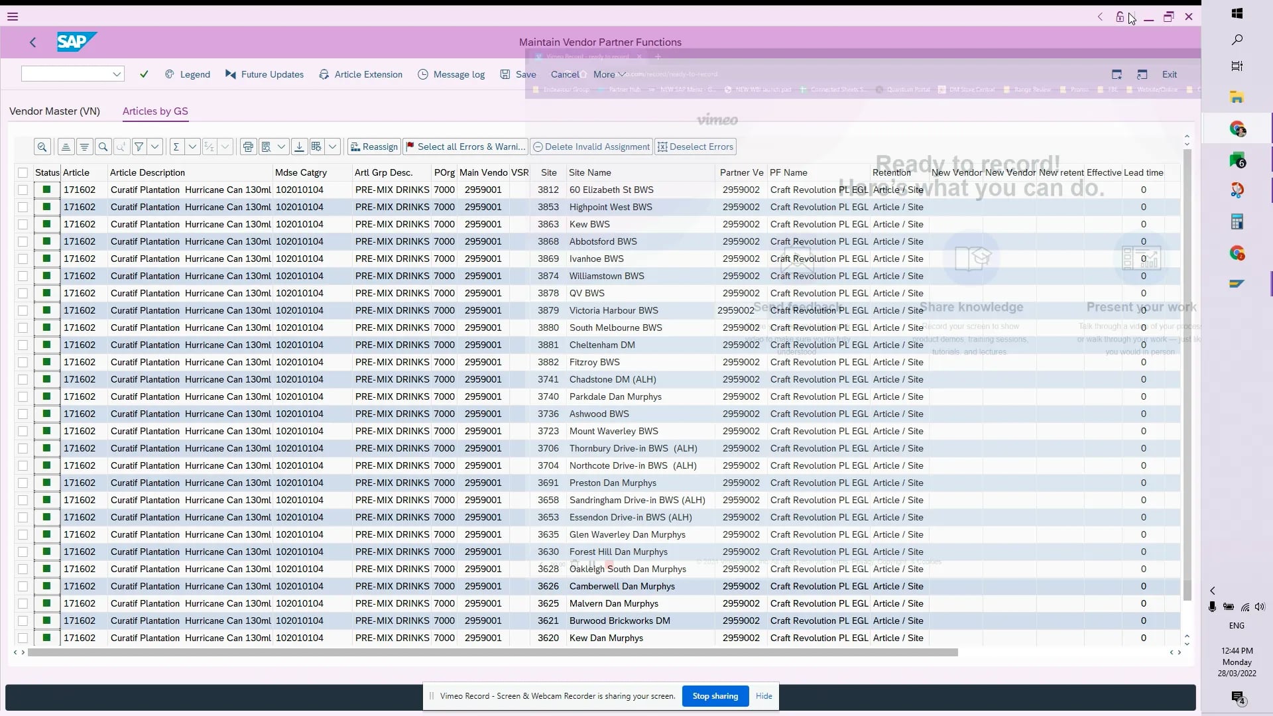Apply totals using the Sum (Σ) toolbar icon

[x=176, y=147]
